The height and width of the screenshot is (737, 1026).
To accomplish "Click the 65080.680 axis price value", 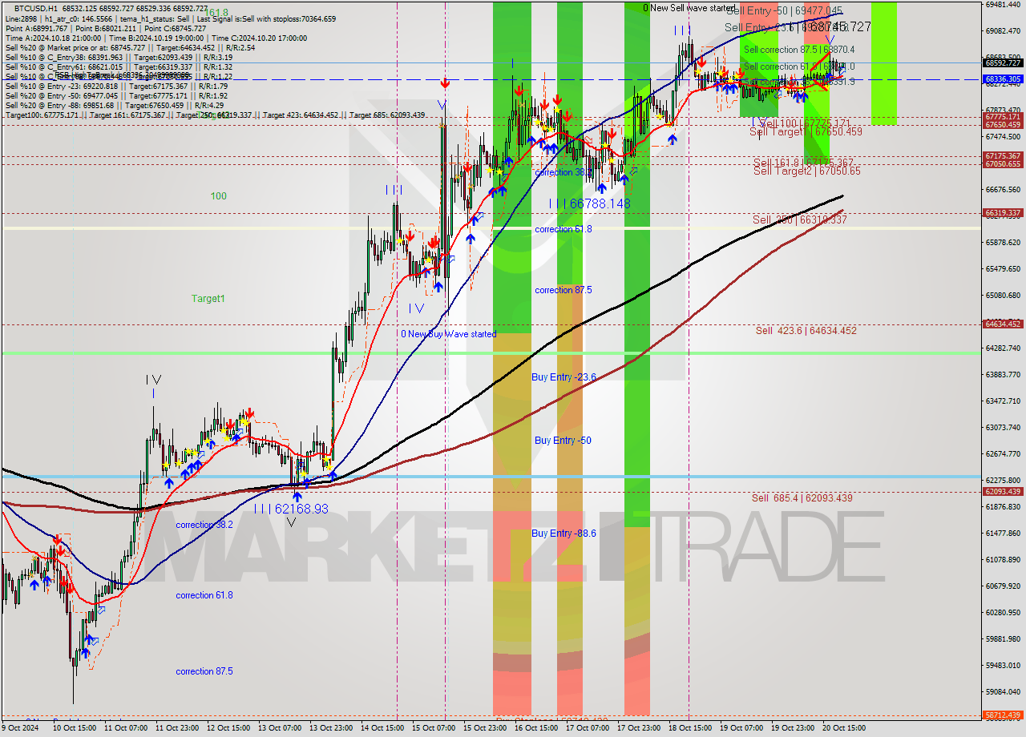I will (1003, 295).
